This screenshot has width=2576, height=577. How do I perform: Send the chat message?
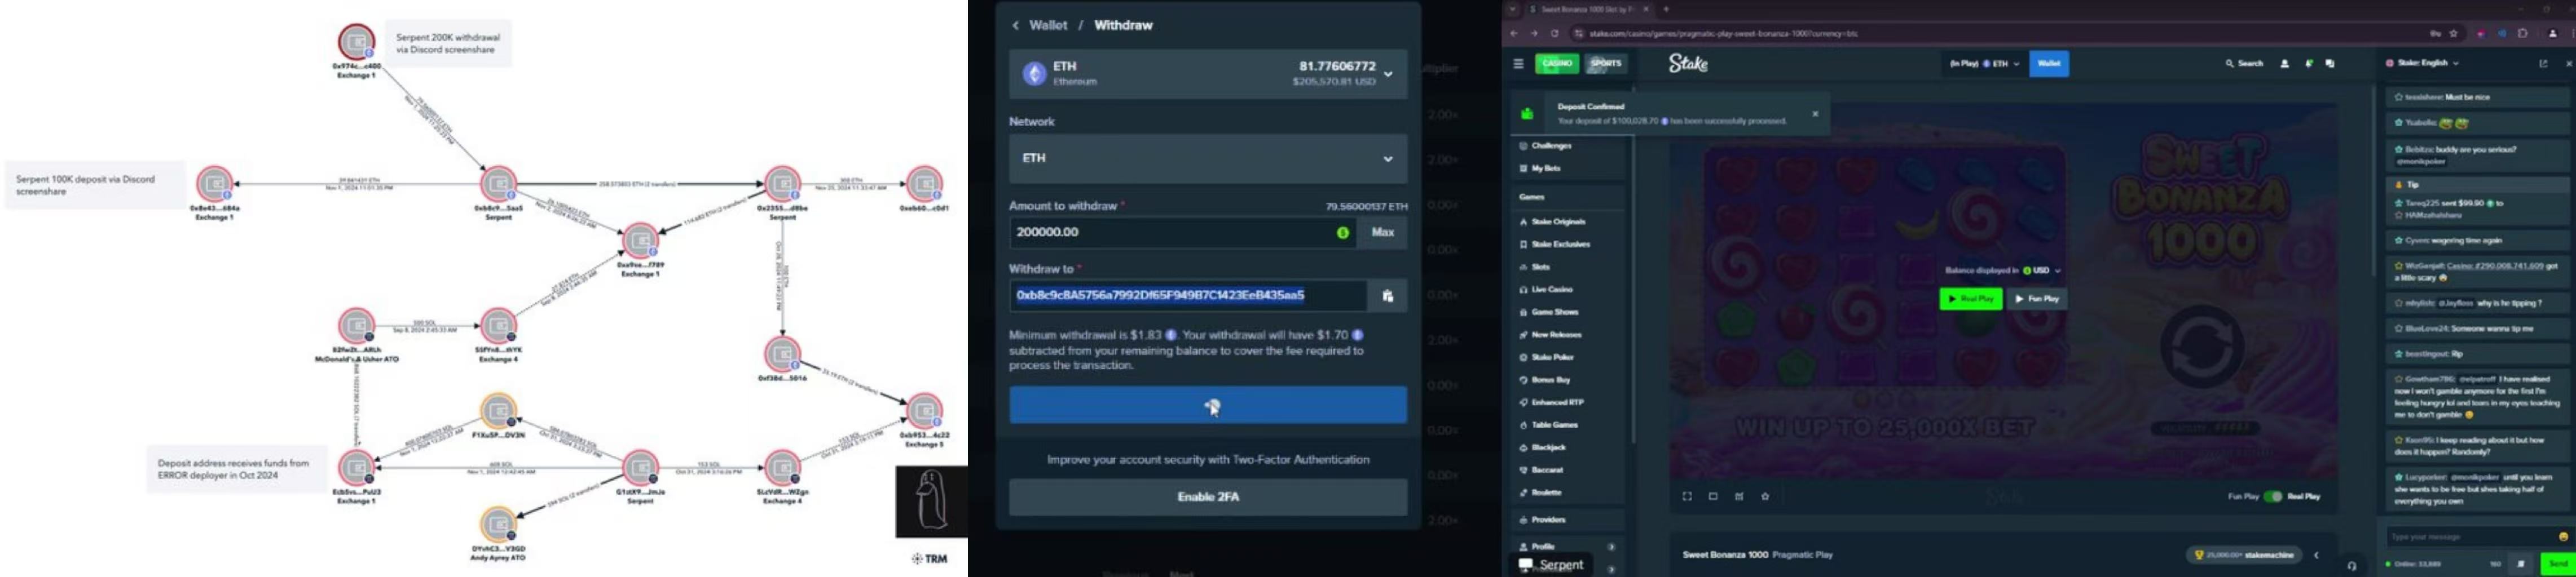pos(2558,564)
